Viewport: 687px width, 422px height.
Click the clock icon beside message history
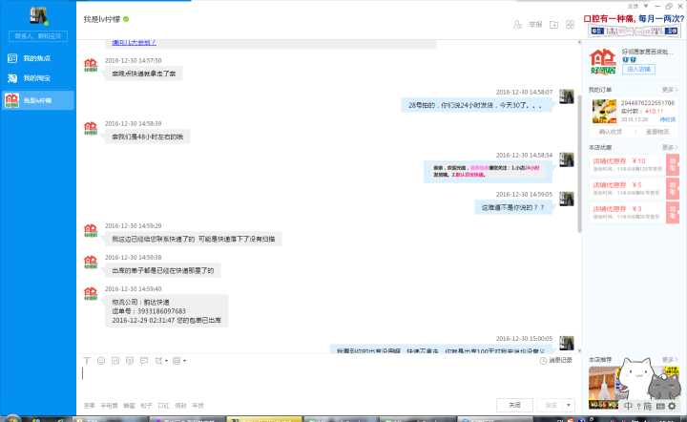click(x=543, y=360)
